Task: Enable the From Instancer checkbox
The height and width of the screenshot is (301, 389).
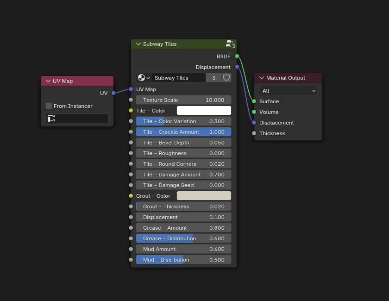Action: [49, 106]
